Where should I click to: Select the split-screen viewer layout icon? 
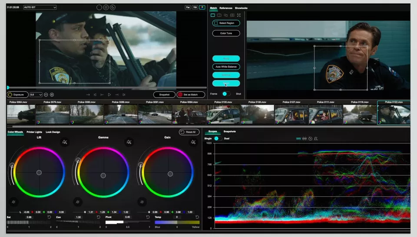point(219,15)
